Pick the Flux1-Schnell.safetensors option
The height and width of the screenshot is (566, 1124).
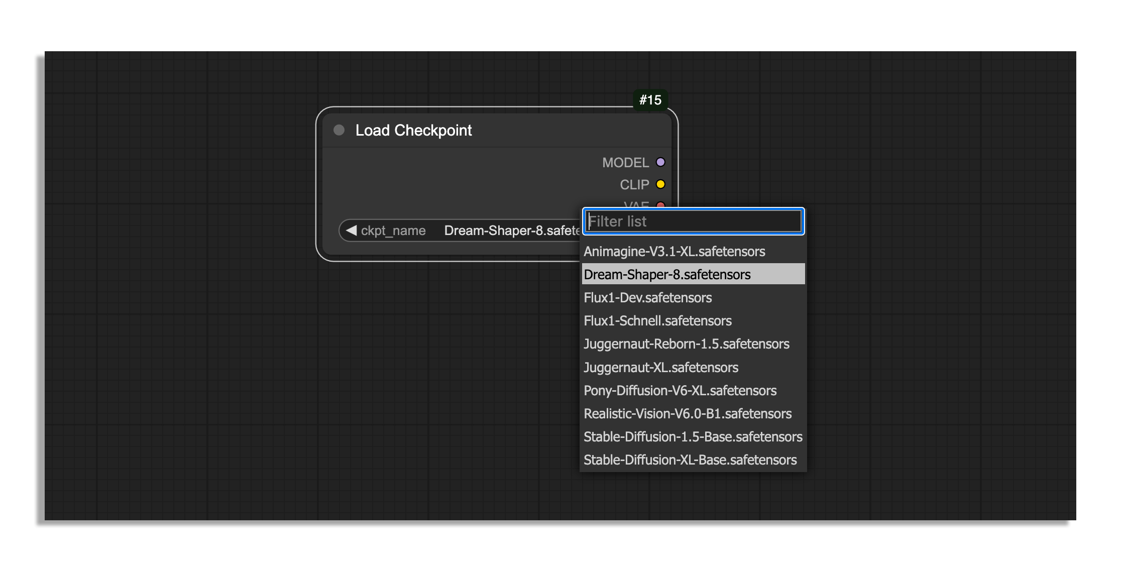click(657, 321)
